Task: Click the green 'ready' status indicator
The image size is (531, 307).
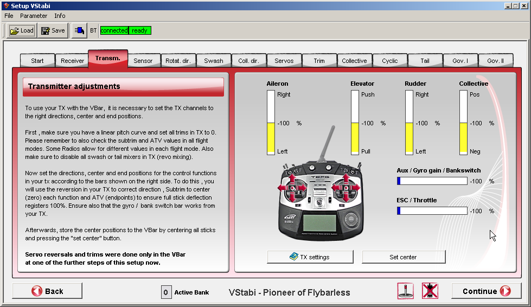Action: coord(139,30)
